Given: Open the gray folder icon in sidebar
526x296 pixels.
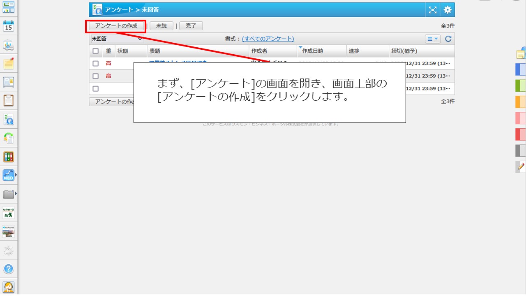Looking at the screenshot, I should pyautogui.click(x=9, y=194).
